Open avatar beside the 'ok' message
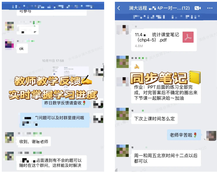This screenshot has height=173, width=217. click(x=9, y=44)
